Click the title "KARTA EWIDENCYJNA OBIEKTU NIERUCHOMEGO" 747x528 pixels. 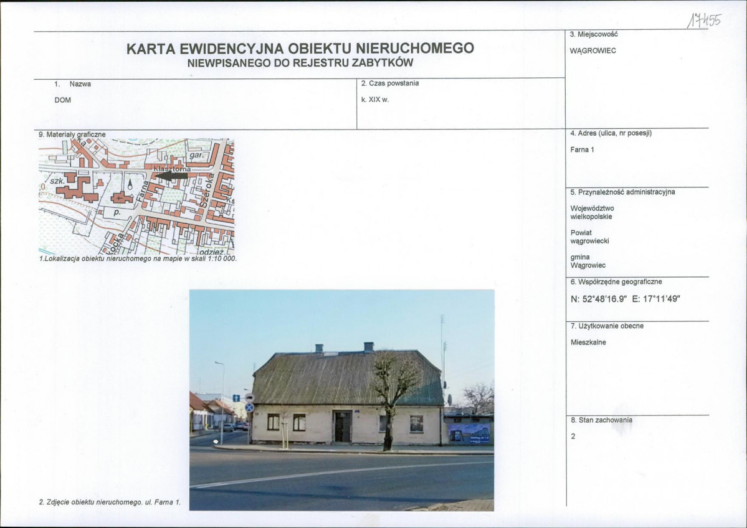click(x=300, y=48)
